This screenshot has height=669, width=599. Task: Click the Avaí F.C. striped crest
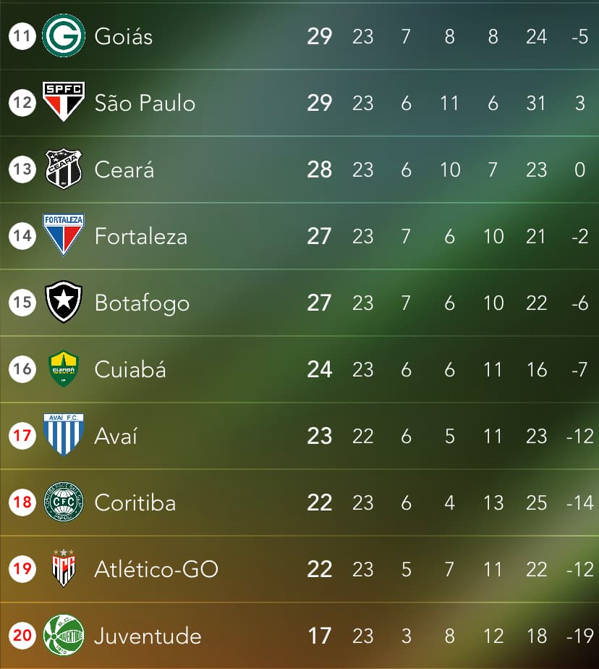(64, 434)
